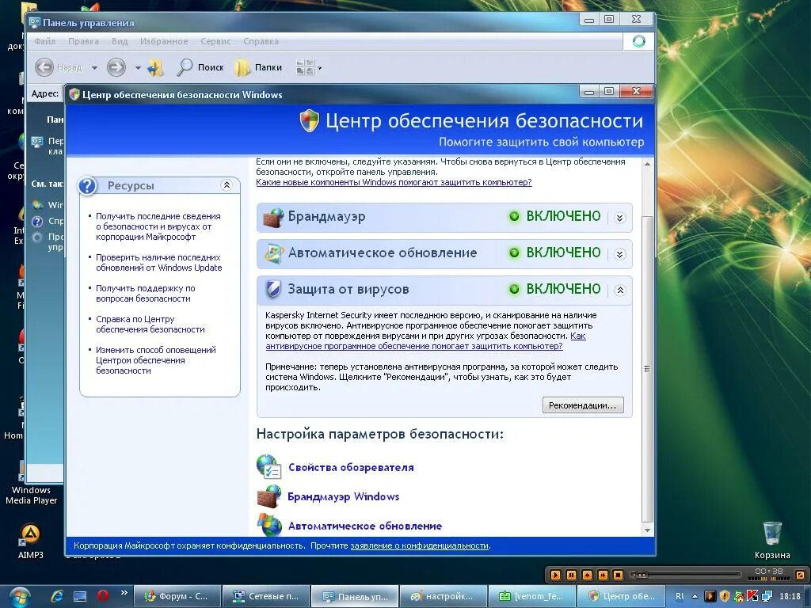Click the network connection tray icon
This screenshot has width=811, height=608.
767,596
